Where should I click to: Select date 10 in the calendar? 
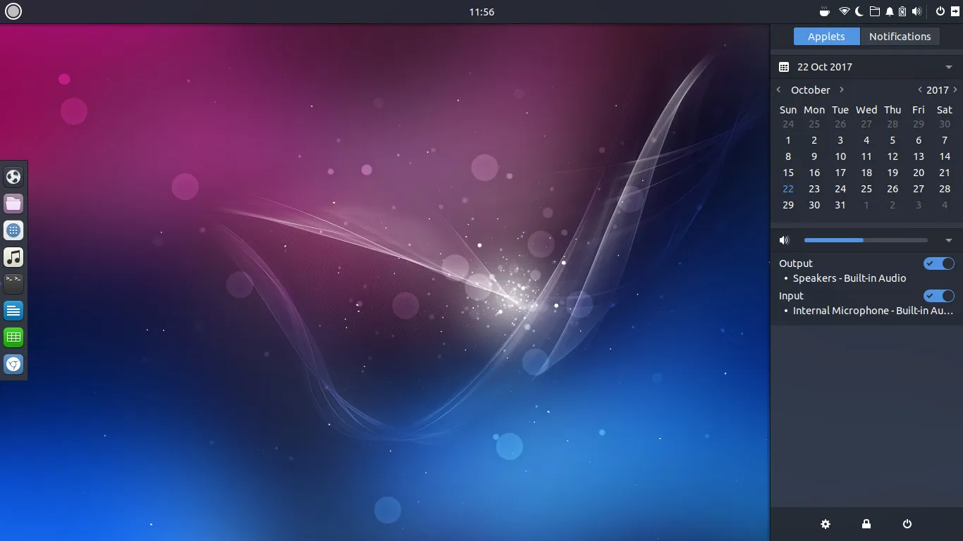[840, 156]
